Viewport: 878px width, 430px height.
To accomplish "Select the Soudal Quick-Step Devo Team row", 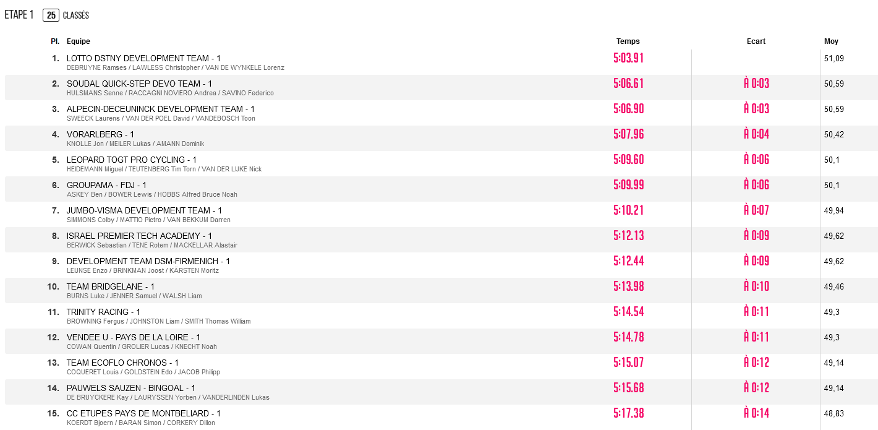I will pyautogui.click(x=441, y=88).
